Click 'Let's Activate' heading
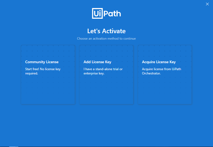 (106, 31)
